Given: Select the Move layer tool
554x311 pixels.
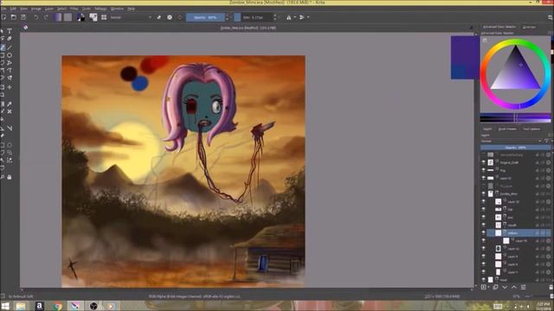Looking at the screenshot, I should pos(10,86).
